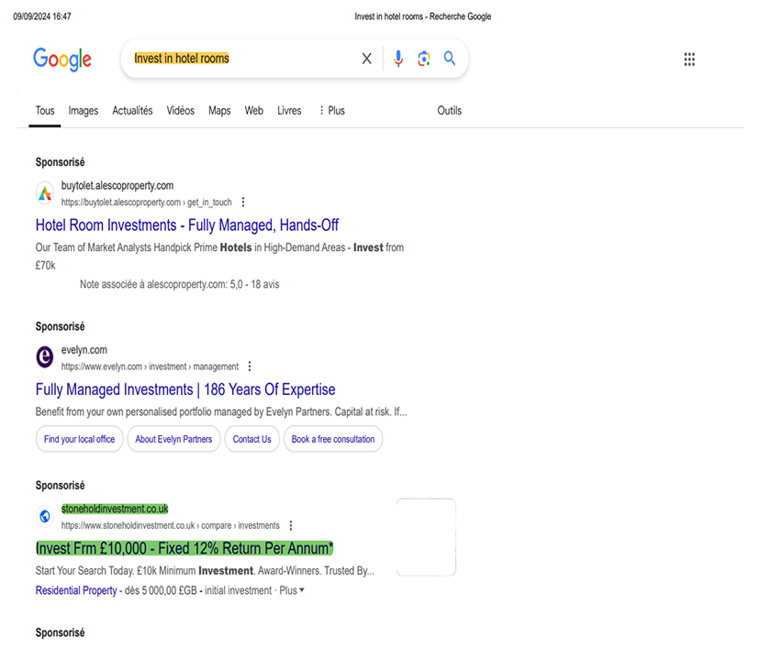
Task: Switch to the Images tab
Action: tap(84, 111)
